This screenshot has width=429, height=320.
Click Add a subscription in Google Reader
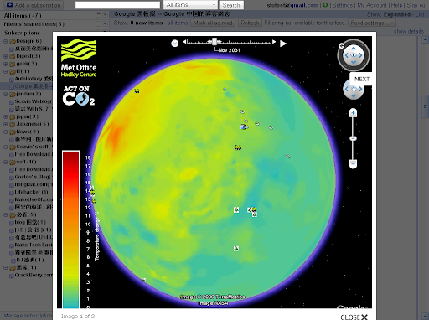pos(34,5)
